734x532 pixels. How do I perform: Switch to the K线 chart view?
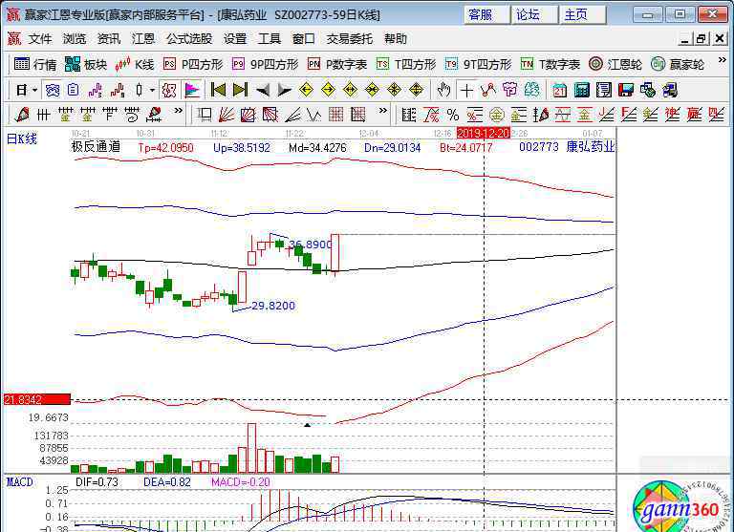[x=135, y=64]
